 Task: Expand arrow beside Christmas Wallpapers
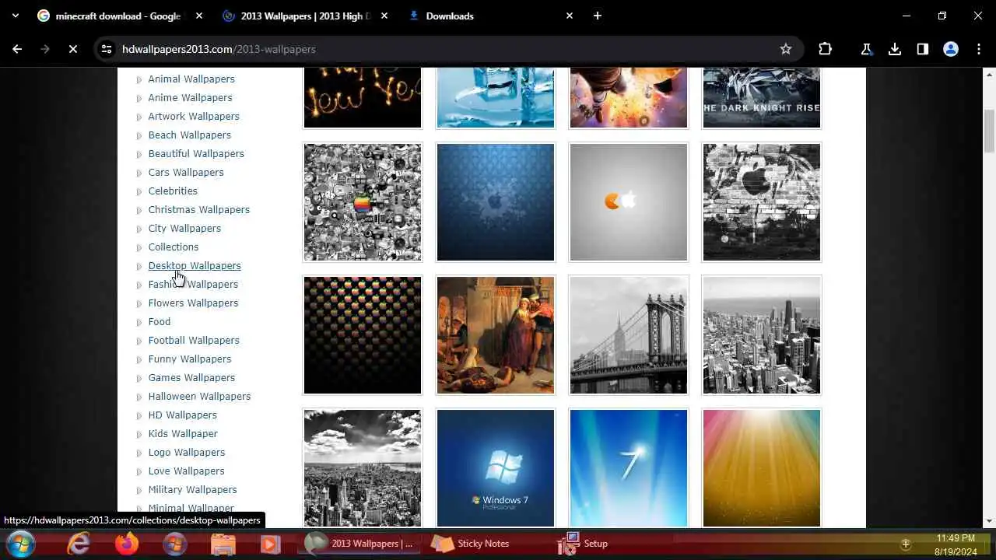pyautogui.click(x=139, y=210)
